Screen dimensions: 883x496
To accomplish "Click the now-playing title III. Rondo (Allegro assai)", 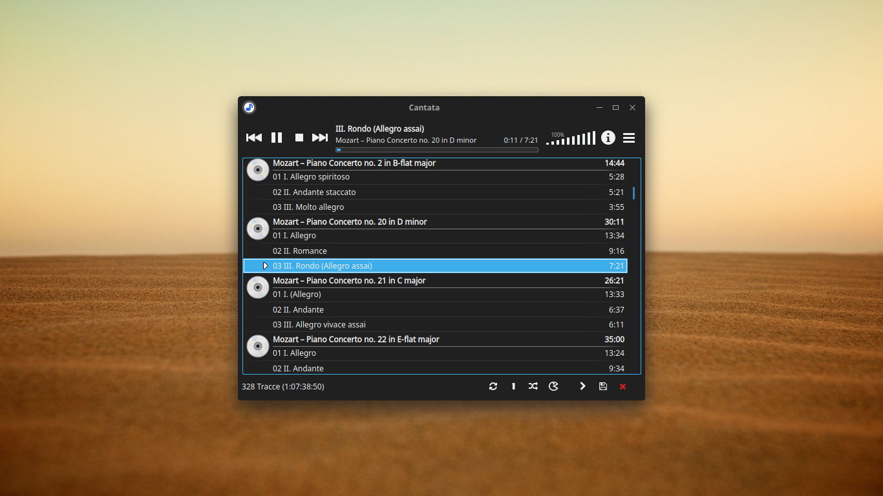I will (379, 129).
